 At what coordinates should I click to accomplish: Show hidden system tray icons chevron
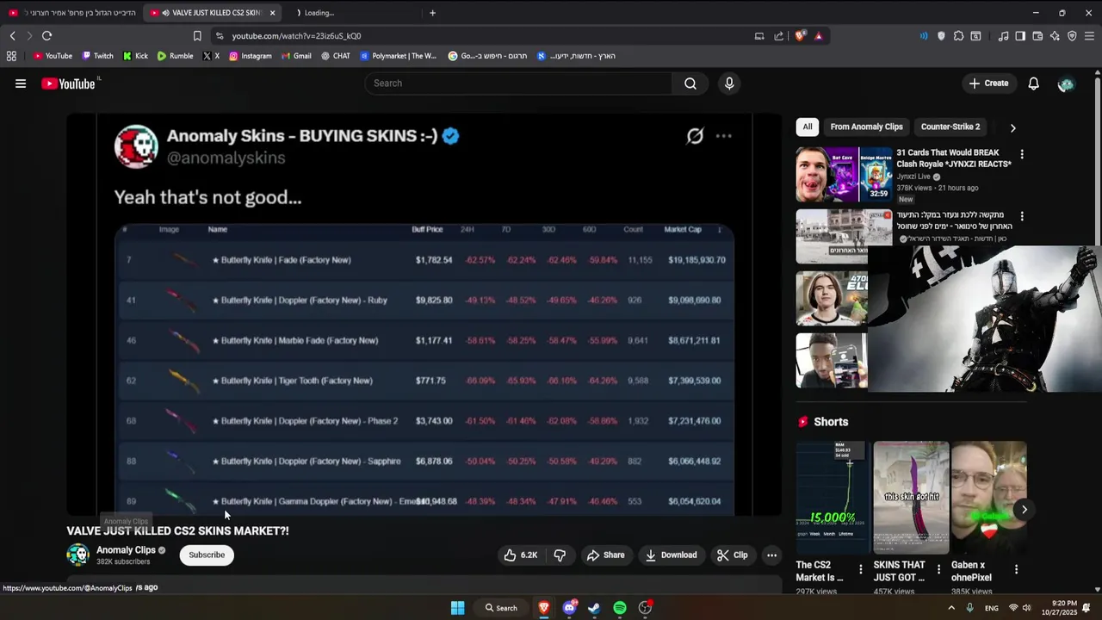pos(951,608)
